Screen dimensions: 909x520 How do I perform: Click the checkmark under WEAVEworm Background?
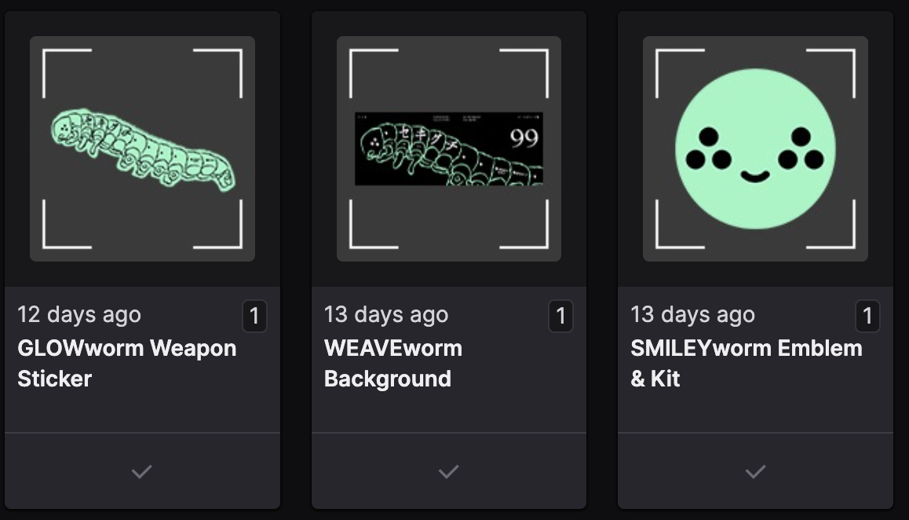[448, 471]
